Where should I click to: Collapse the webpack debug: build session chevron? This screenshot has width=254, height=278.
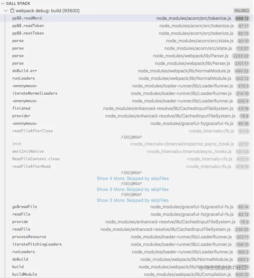[6, 11]
